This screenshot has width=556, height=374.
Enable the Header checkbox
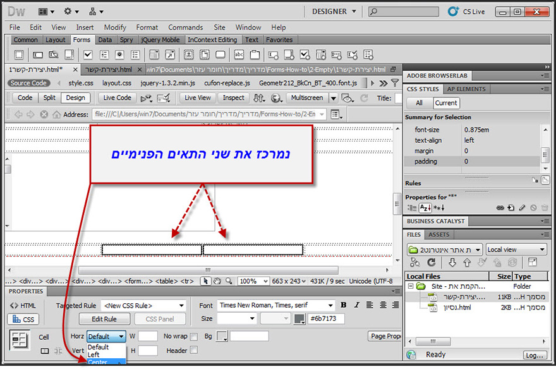pyautogui.click(x=193, y=349)
